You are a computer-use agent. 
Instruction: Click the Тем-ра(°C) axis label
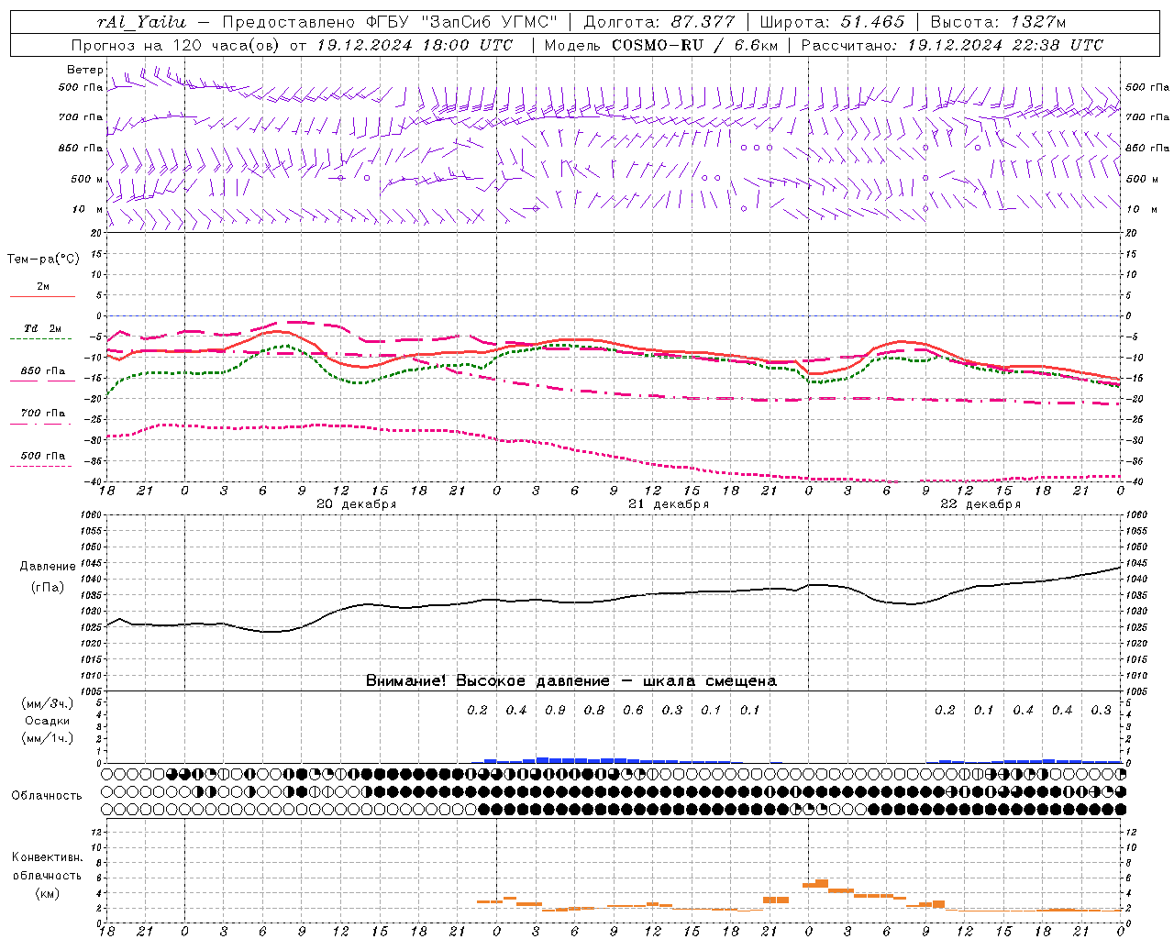coord(43,260)
